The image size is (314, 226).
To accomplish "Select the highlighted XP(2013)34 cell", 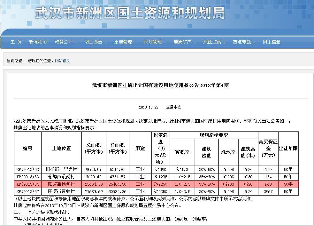I will [x=28, y=184].
